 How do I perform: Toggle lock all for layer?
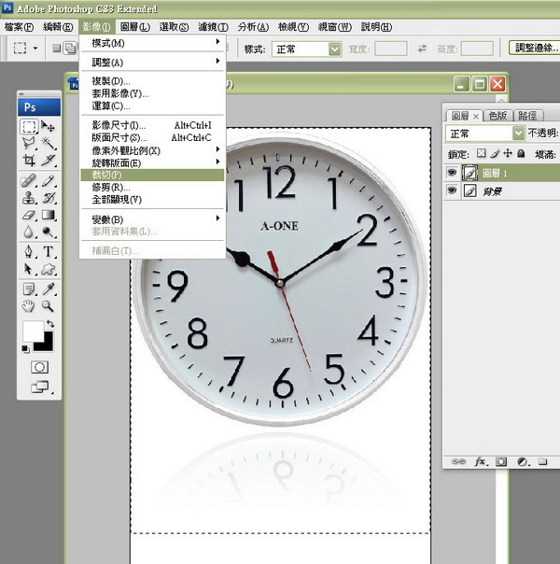coord(521,153)
